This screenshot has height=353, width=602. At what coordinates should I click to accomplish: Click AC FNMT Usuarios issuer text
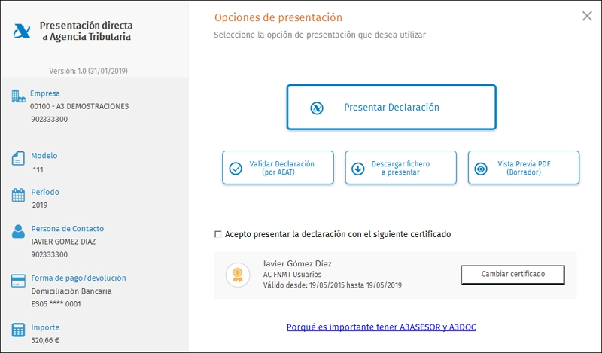pos(292,275)
